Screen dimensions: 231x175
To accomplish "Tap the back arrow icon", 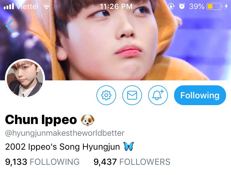I will click(x=9, y=26).
